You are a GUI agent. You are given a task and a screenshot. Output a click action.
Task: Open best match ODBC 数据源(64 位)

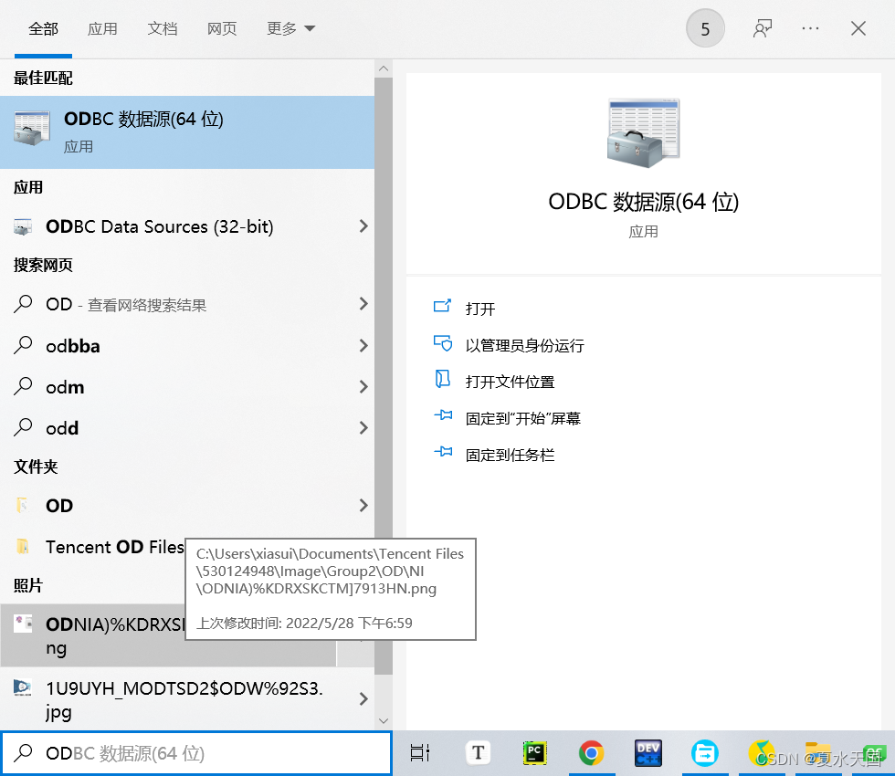(187, 132)
